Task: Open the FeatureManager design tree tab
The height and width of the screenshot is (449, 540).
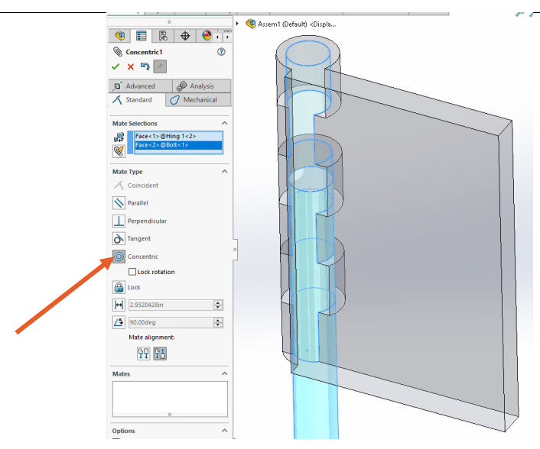Action: (119, 35)
